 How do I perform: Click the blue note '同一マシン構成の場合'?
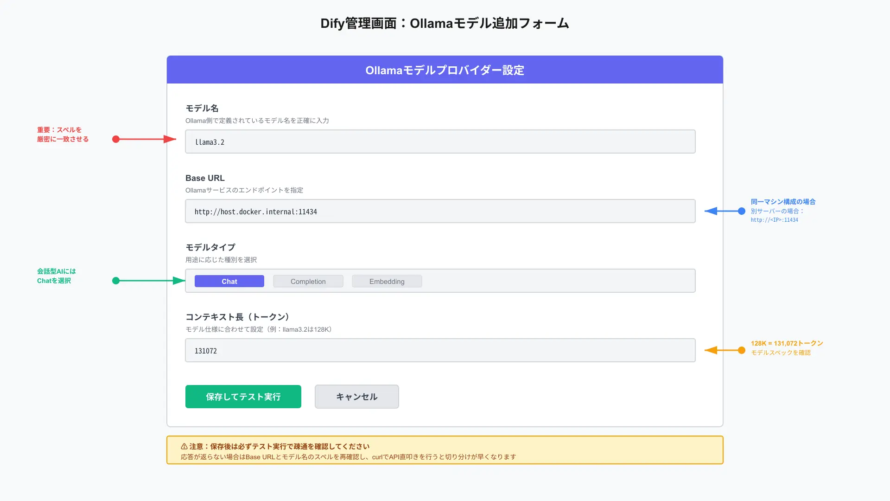point(783,202)
